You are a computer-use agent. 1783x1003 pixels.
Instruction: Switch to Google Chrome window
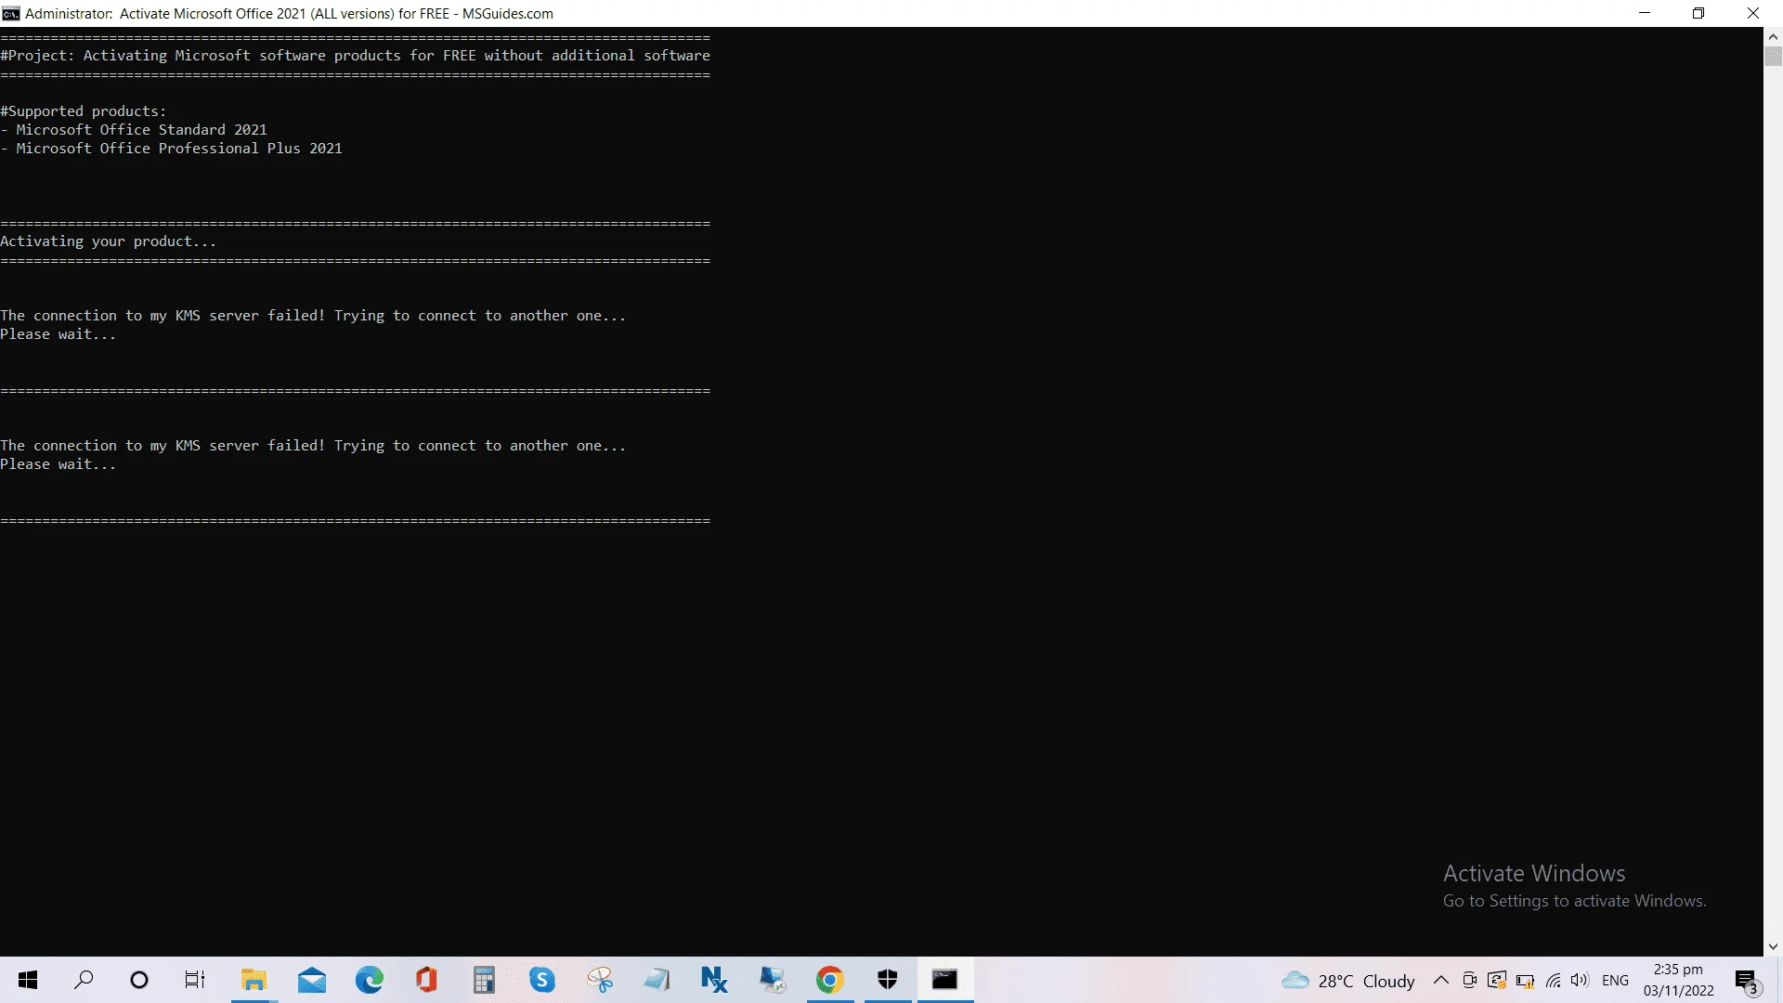pyautogui.click(x=830, y=980)
